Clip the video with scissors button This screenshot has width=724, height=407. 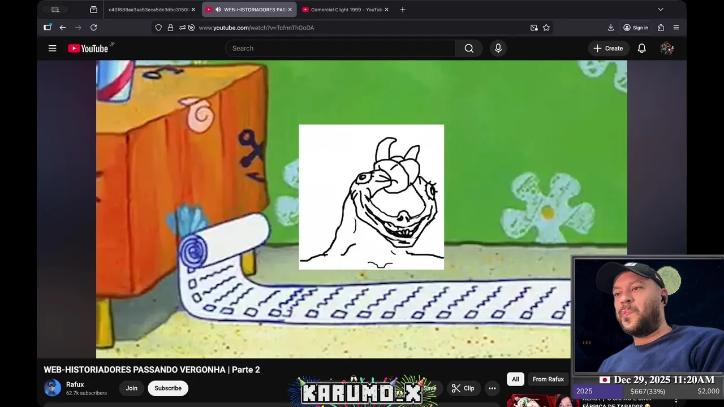click(463, 388)
